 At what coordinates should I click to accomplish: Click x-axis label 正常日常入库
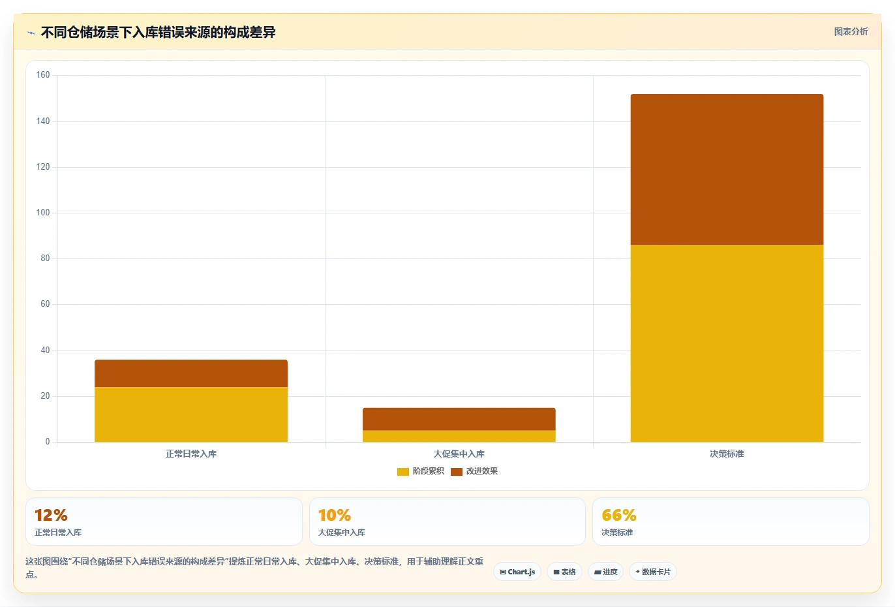click(x=191, y=454)
